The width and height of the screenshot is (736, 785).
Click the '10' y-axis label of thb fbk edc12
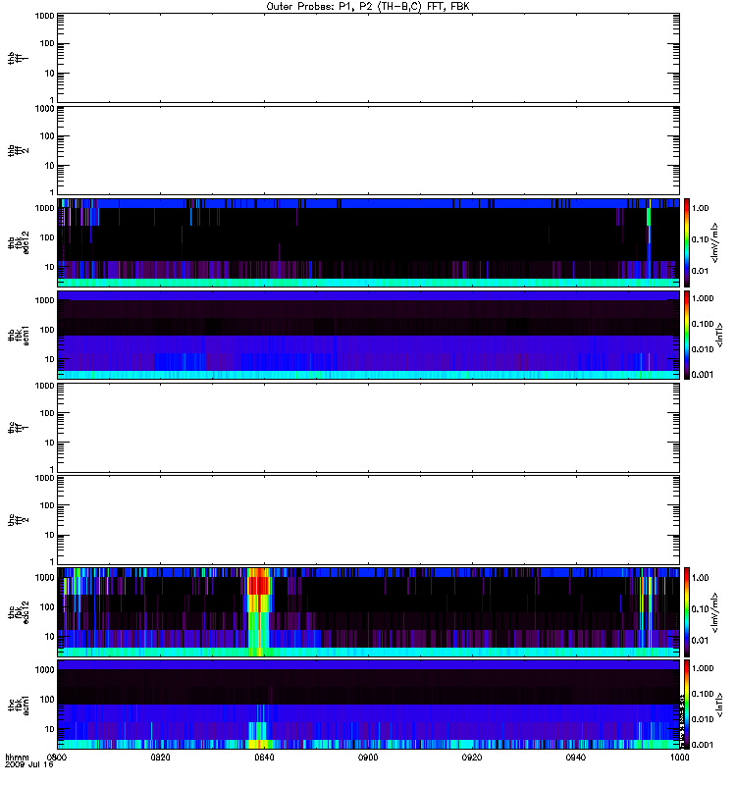(x=50, y=267)
